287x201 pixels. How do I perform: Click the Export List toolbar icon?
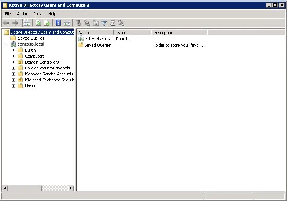click(47, 23)
